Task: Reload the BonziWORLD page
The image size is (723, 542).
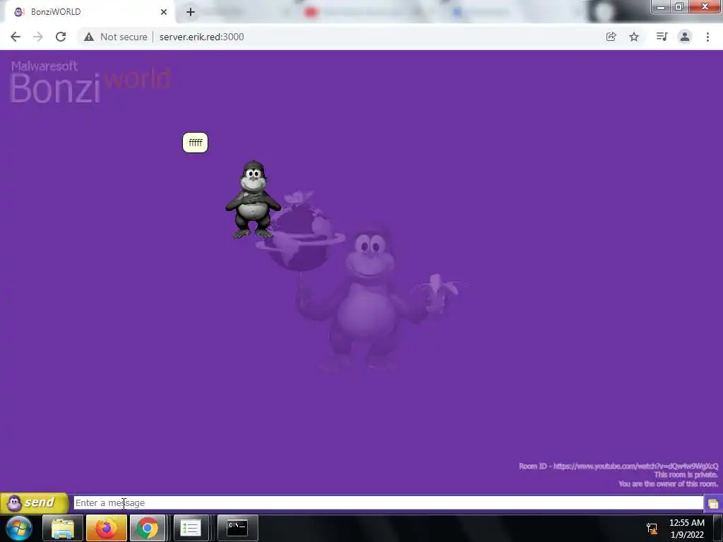Action: click(x=61, y=37)
